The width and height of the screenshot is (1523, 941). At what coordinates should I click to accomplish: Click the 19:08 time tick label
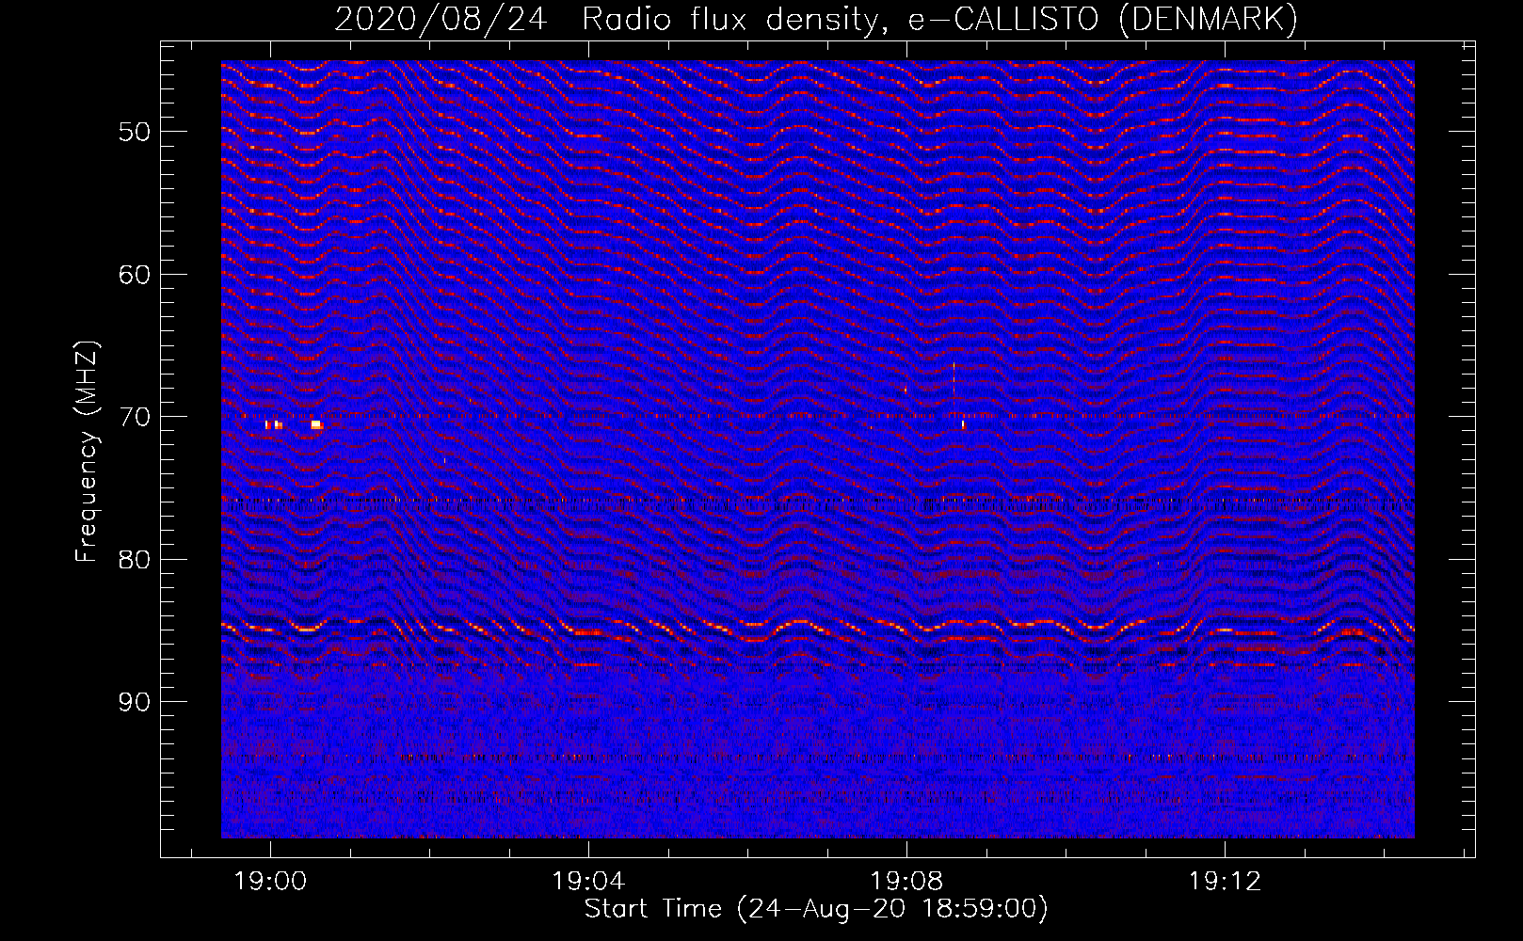coord(906,882)
